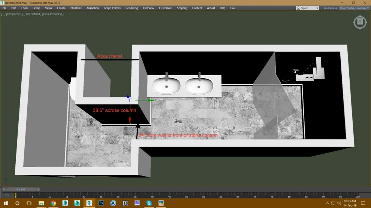
Task: Open the [+] viewport general menu
Action: [3, 14]
